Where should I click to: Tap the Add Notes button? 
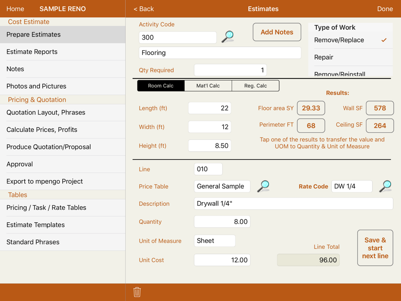[x=277, y=32]
